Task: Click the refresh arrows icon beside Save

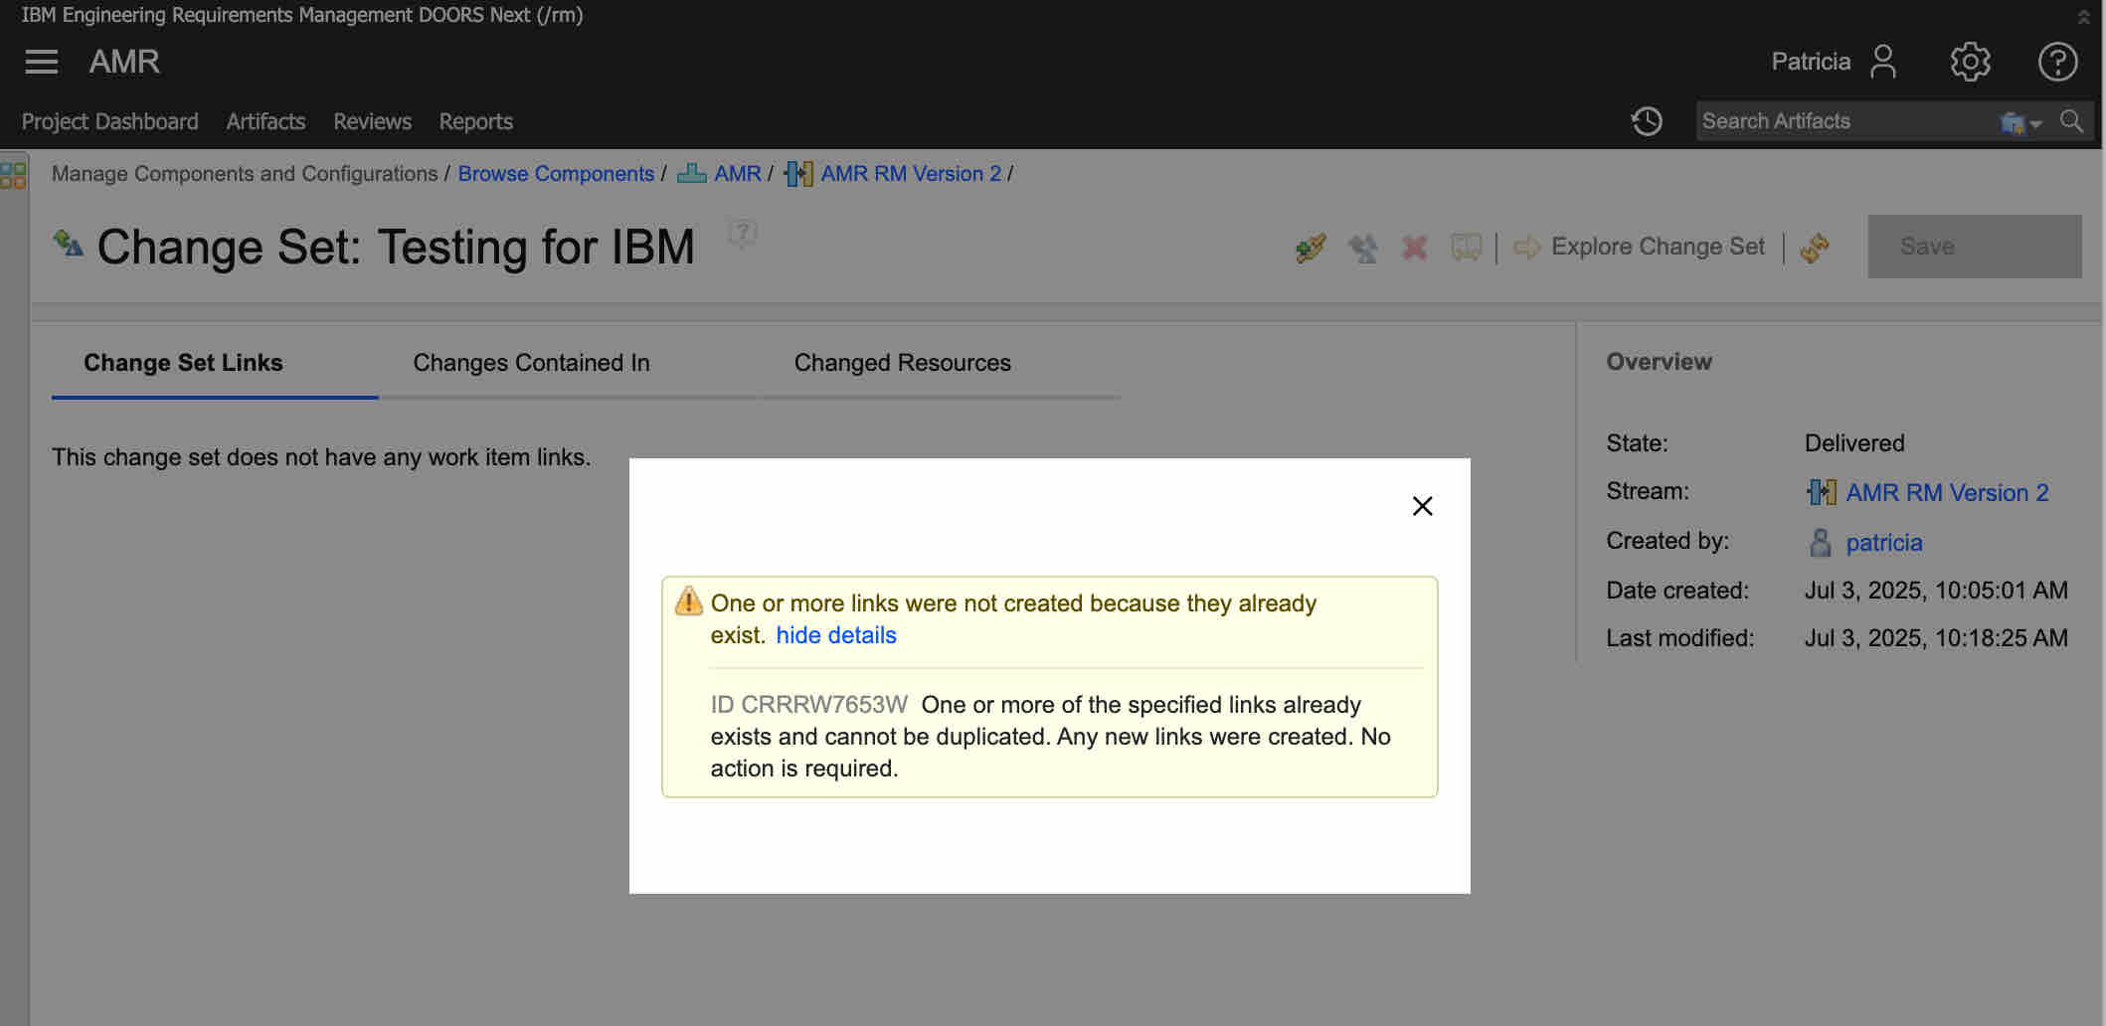Action: click(x=1815, y=248)
